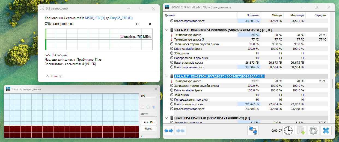Cancel the copy with the X icon
The image size is (339, 142).
click(150, 24)
